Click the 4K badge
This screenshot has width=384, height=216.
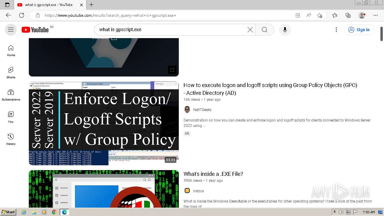187,133
